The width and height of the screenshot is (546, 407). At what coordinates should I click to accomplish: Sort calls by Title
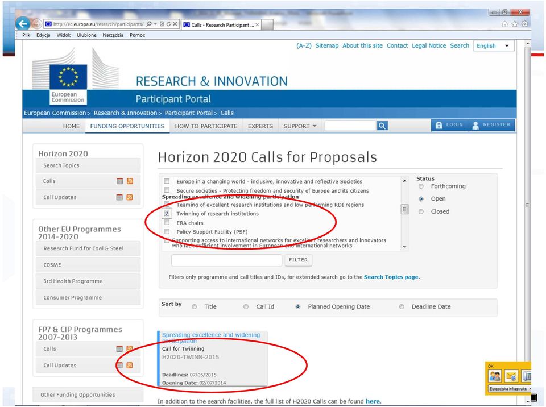click(x=195, y=307)
